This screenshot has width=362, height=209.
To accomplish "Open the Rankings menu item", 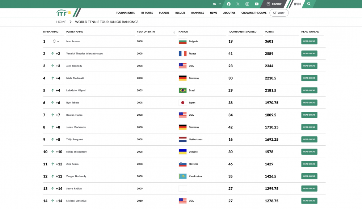I will pyautogui.click(x=198, y=13).
